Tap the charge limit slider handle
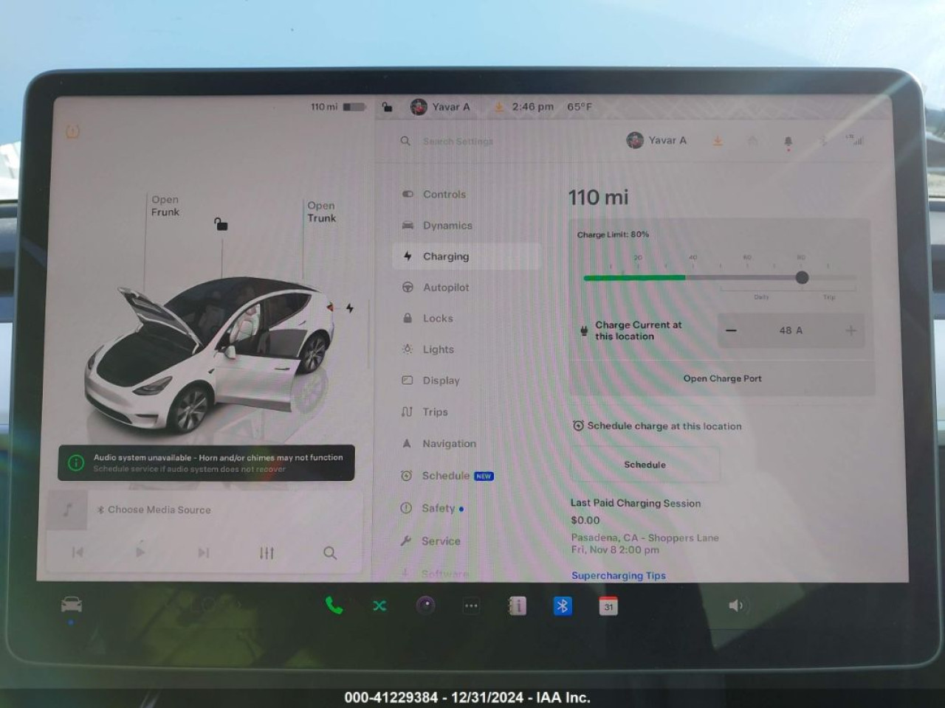The width and height of the screenshot is (945, 708). point(802,277)
